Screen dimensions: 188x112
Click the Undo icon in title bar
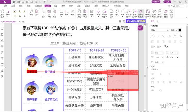coord(36,2)
